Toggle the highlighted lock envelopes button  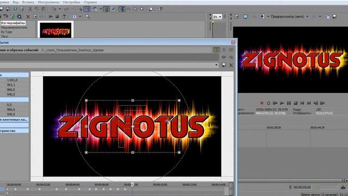coord(107,9)
